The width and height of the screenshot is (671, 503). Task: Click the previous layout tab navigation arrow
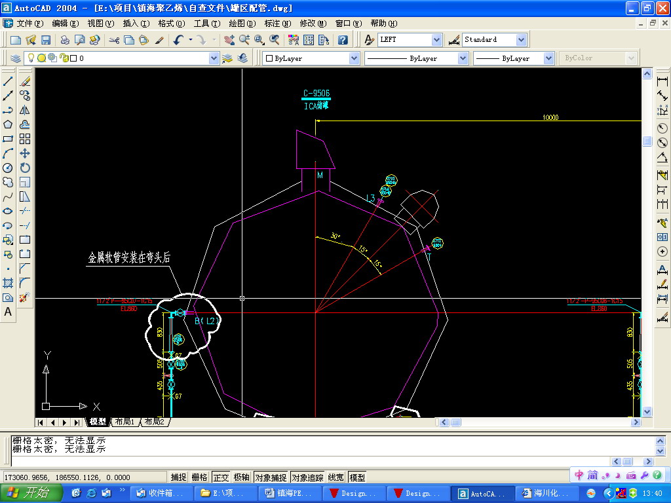click(x=52, y=422)
